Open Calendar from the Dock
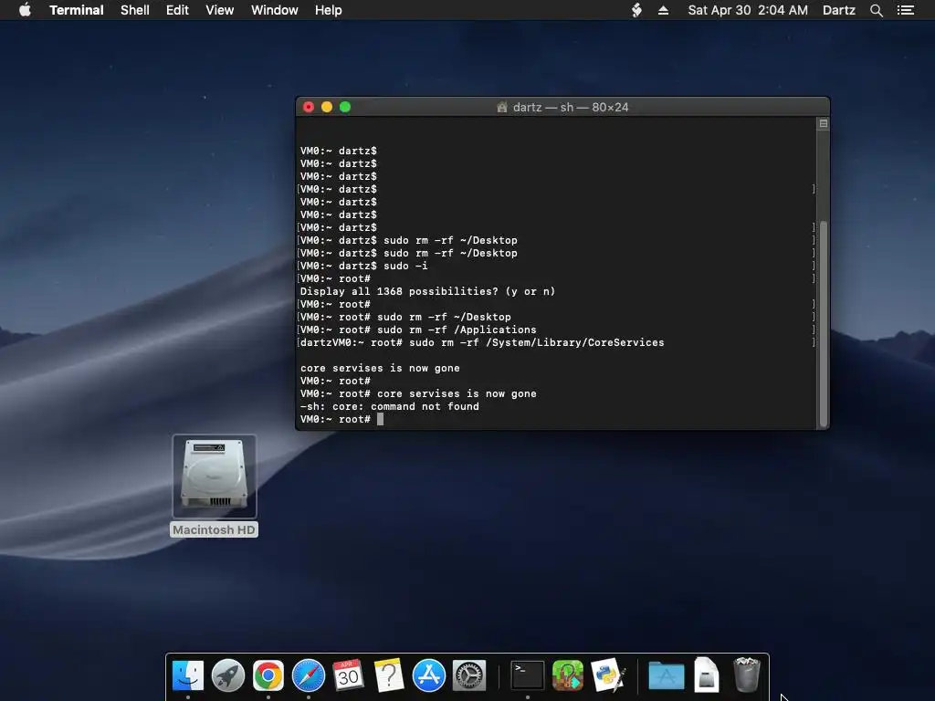The image size is (935, 701). point(348,675)
